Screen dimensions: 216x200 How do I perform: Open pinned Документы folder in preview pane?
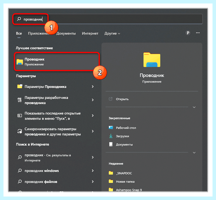(x=124, y=145)
